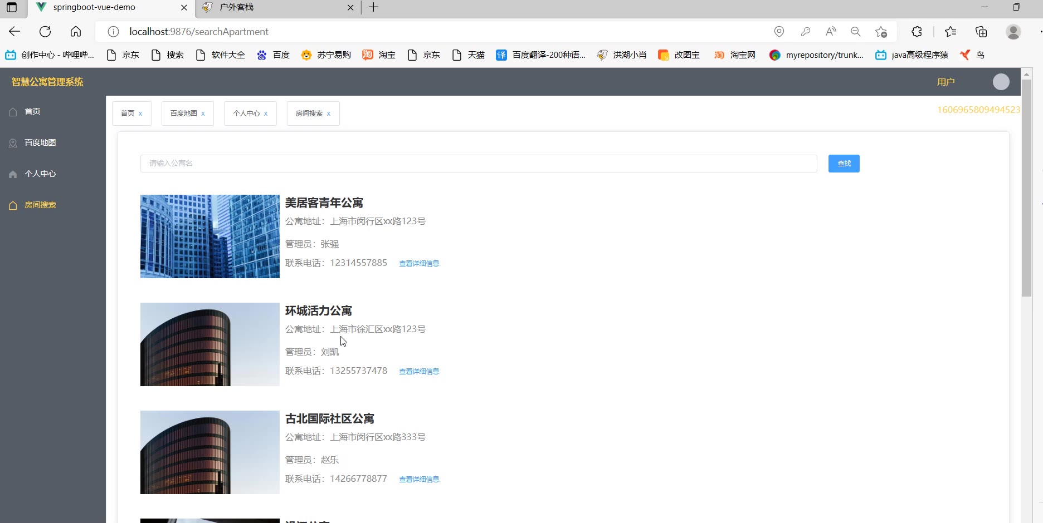1043x523 pixels.
Task: Close the 个人中心 page tab
Action: (x=266, y=114)
